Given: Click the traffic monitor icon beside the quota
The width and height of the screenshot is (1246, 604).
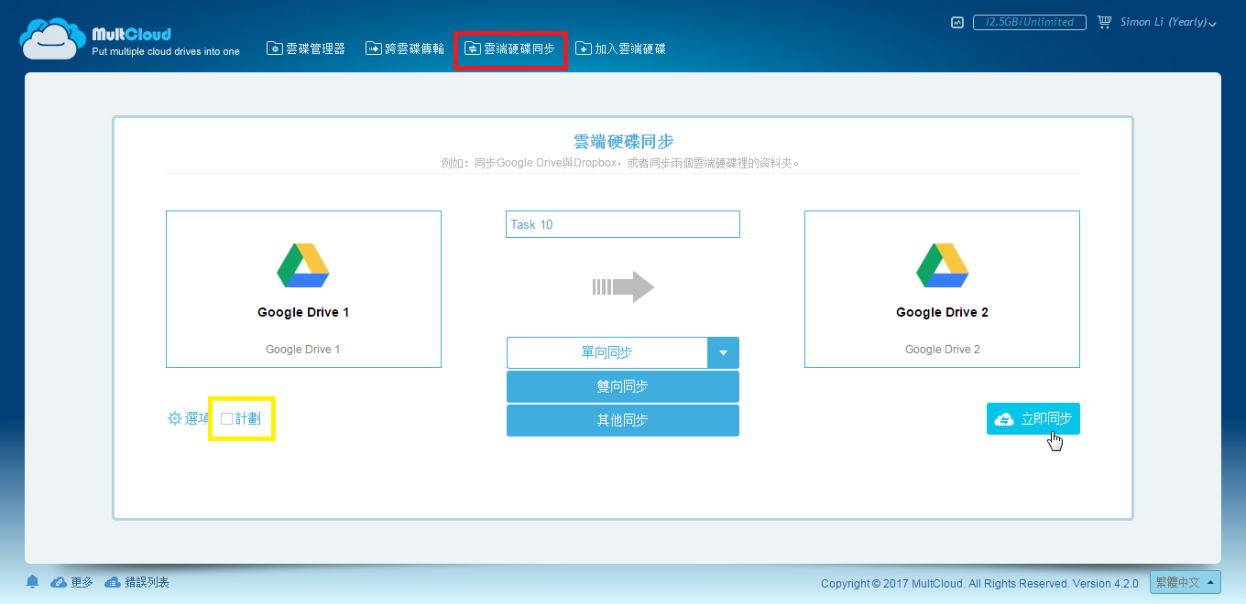Looking at the screenshot, I should point(957,23).
